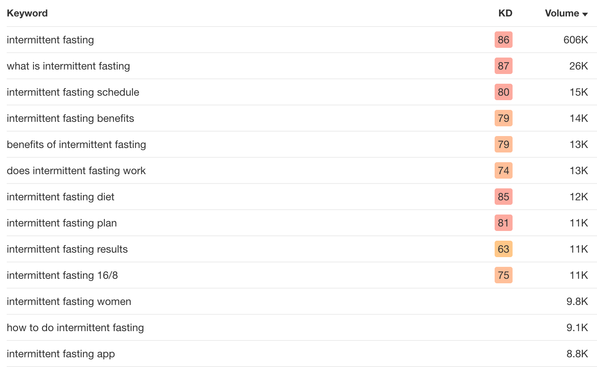Open 'intermittent fasting diet' keyword

click(61, 197)
